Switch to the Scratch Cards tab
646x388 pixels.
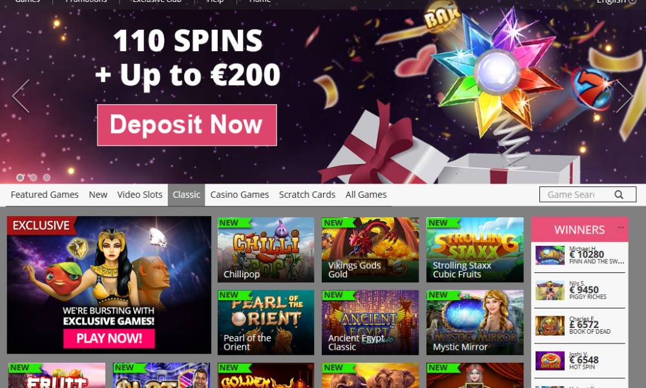coord(307,195)
